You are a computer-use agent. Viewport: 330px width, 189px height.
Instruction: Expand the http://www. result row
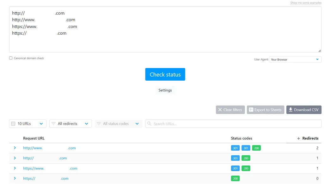click(x=15, y=148)
